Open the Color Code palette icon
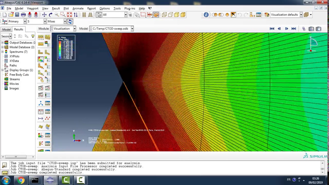The width and height of the screenshot is (329, 185). click(x=267, y=15)
